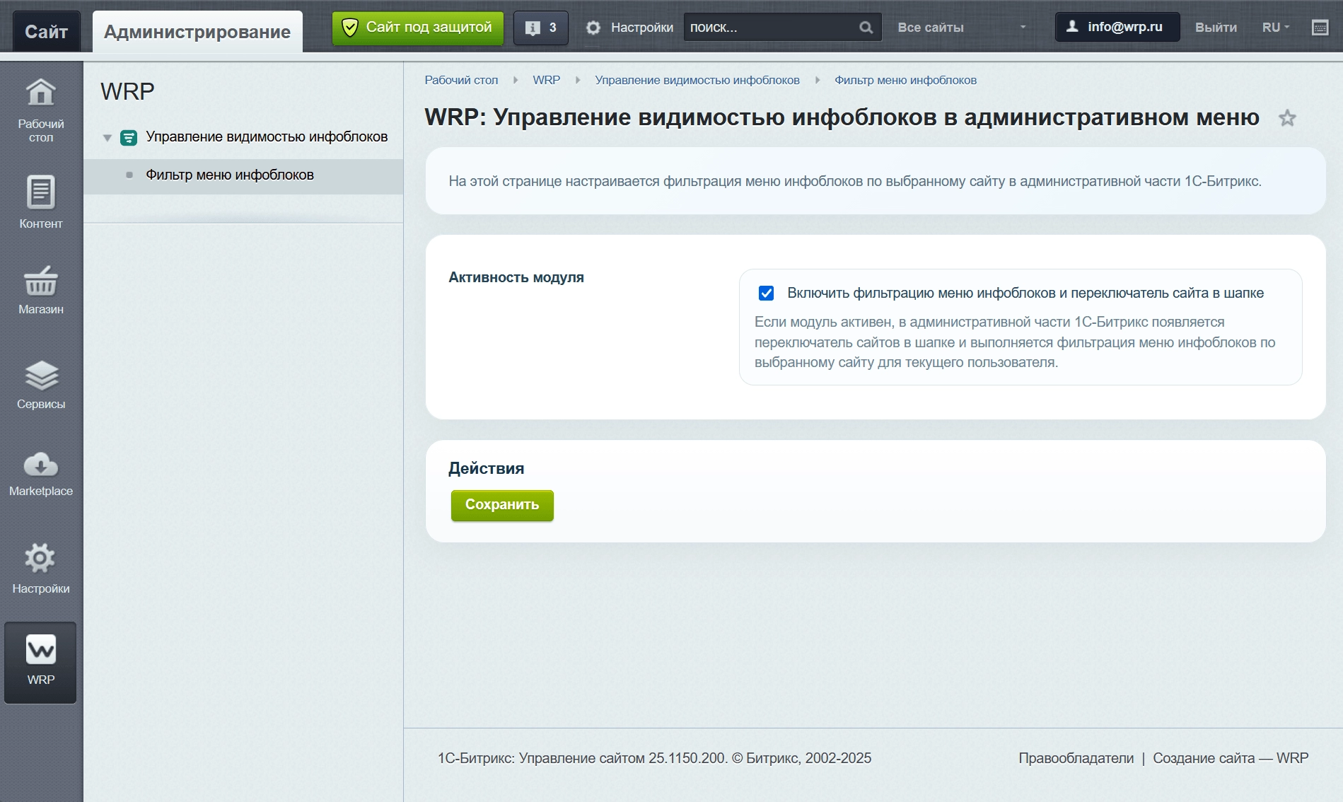
Task: Open the RU language dropdown
Action: click(x=1277, y=28)
